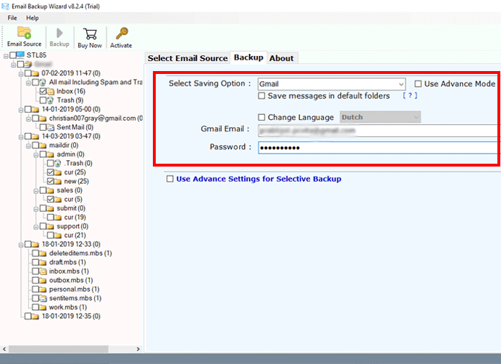Image resolution: width=501 pixels, height=364 pixels.
Task: Click the tree scroll left arrow
Action: (4, 349)
